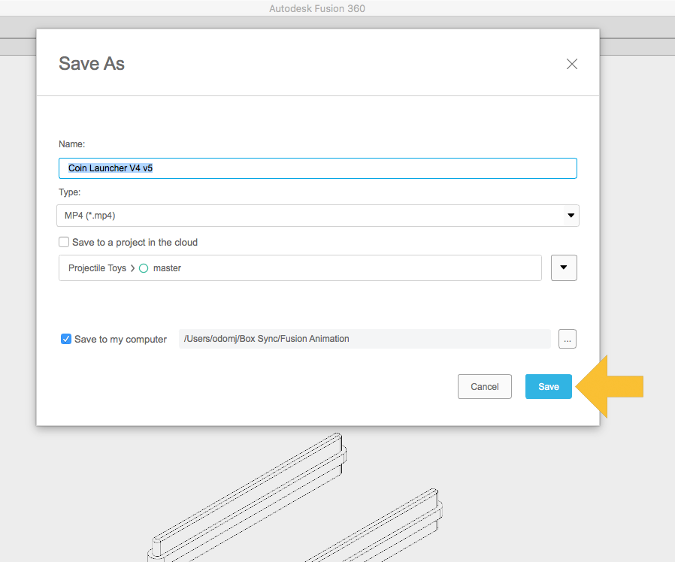This screenshot has height=562, width=675.
Task: Click the blue Save button
Action: [548, 386]
